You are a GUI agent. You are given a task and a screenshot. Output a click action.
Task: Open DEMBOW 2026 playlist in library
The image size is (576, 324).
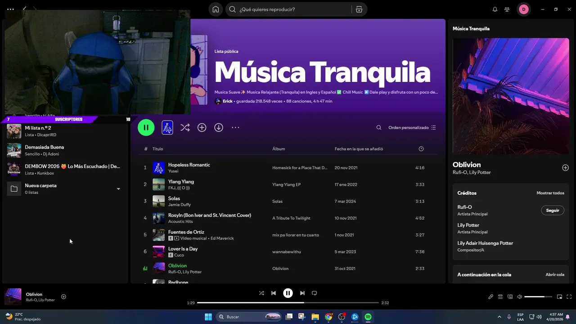pos(65,169)
